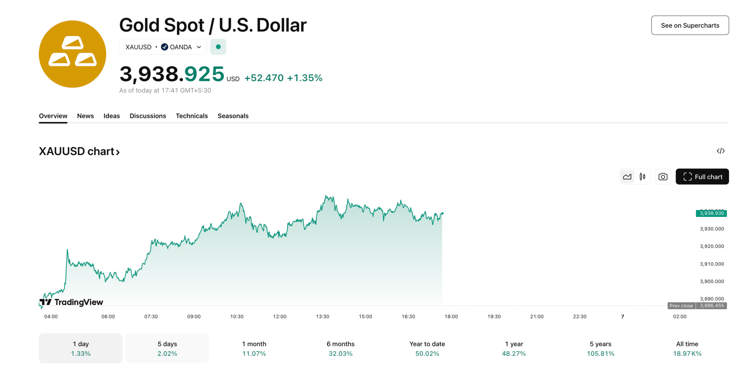Click the See on Supercharts button
The image size is (751, 369).
tap(690, 25)
